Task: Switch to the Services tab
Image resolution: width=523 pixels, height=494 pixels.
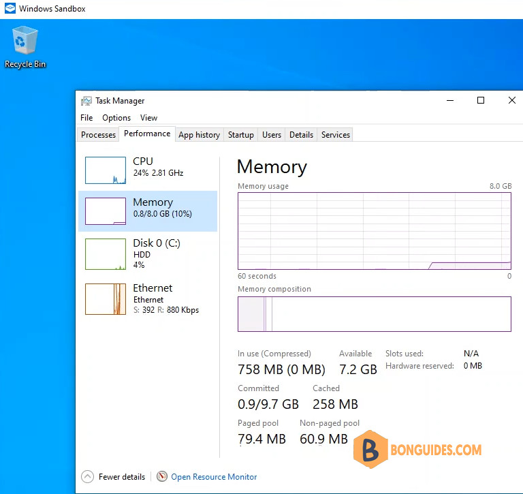Action: click(x=336, y=135)
